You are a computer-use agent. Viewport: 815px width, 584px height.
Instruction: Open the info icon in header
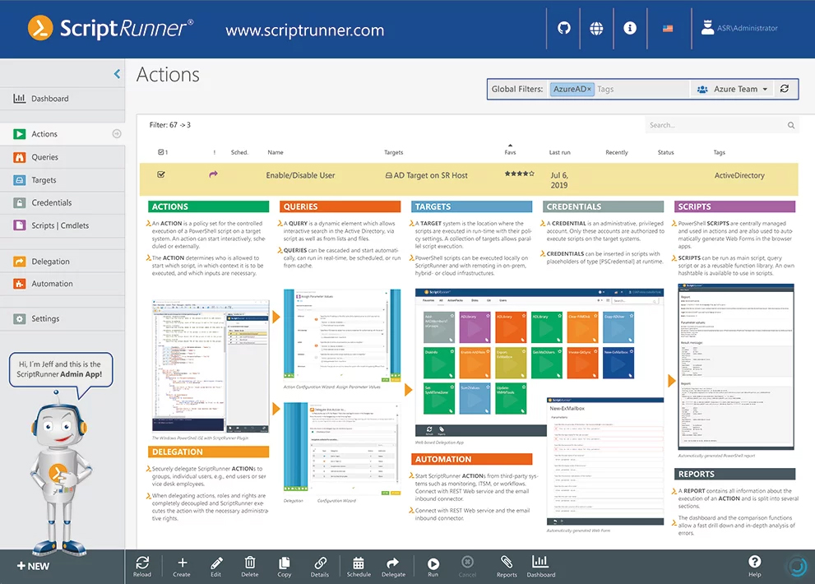pyautogui.click(x=629, y=28)
